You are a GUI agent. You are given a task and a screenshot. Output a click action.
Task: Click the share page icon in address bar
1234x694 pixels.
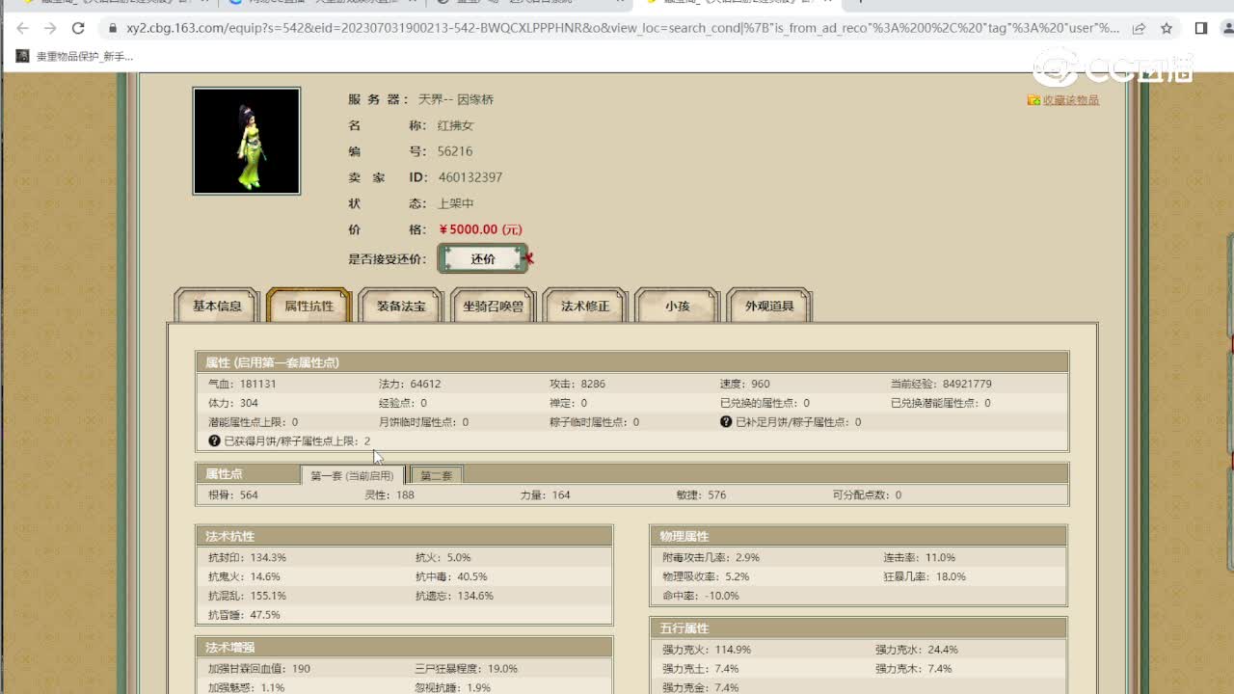(x=1139, y=29)
